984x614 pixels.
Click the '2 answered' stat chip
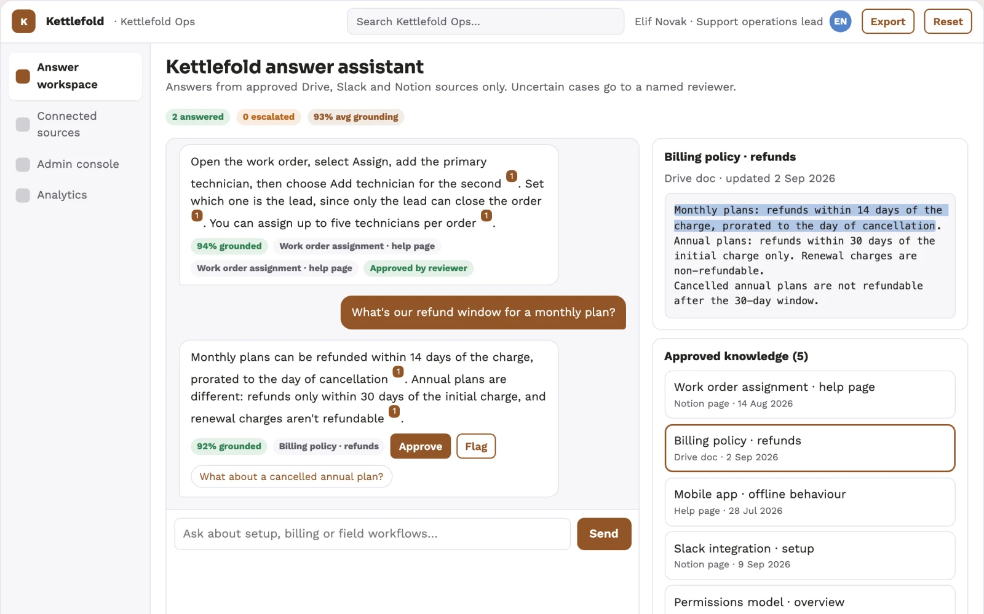[198, 117]
